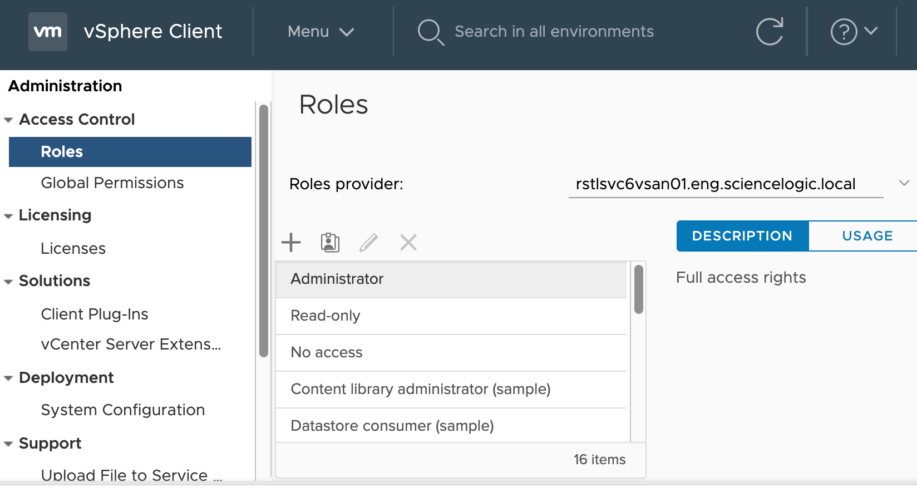Click the clone role icon
This screenshot has height=492, width=917.
pos(330,243)
